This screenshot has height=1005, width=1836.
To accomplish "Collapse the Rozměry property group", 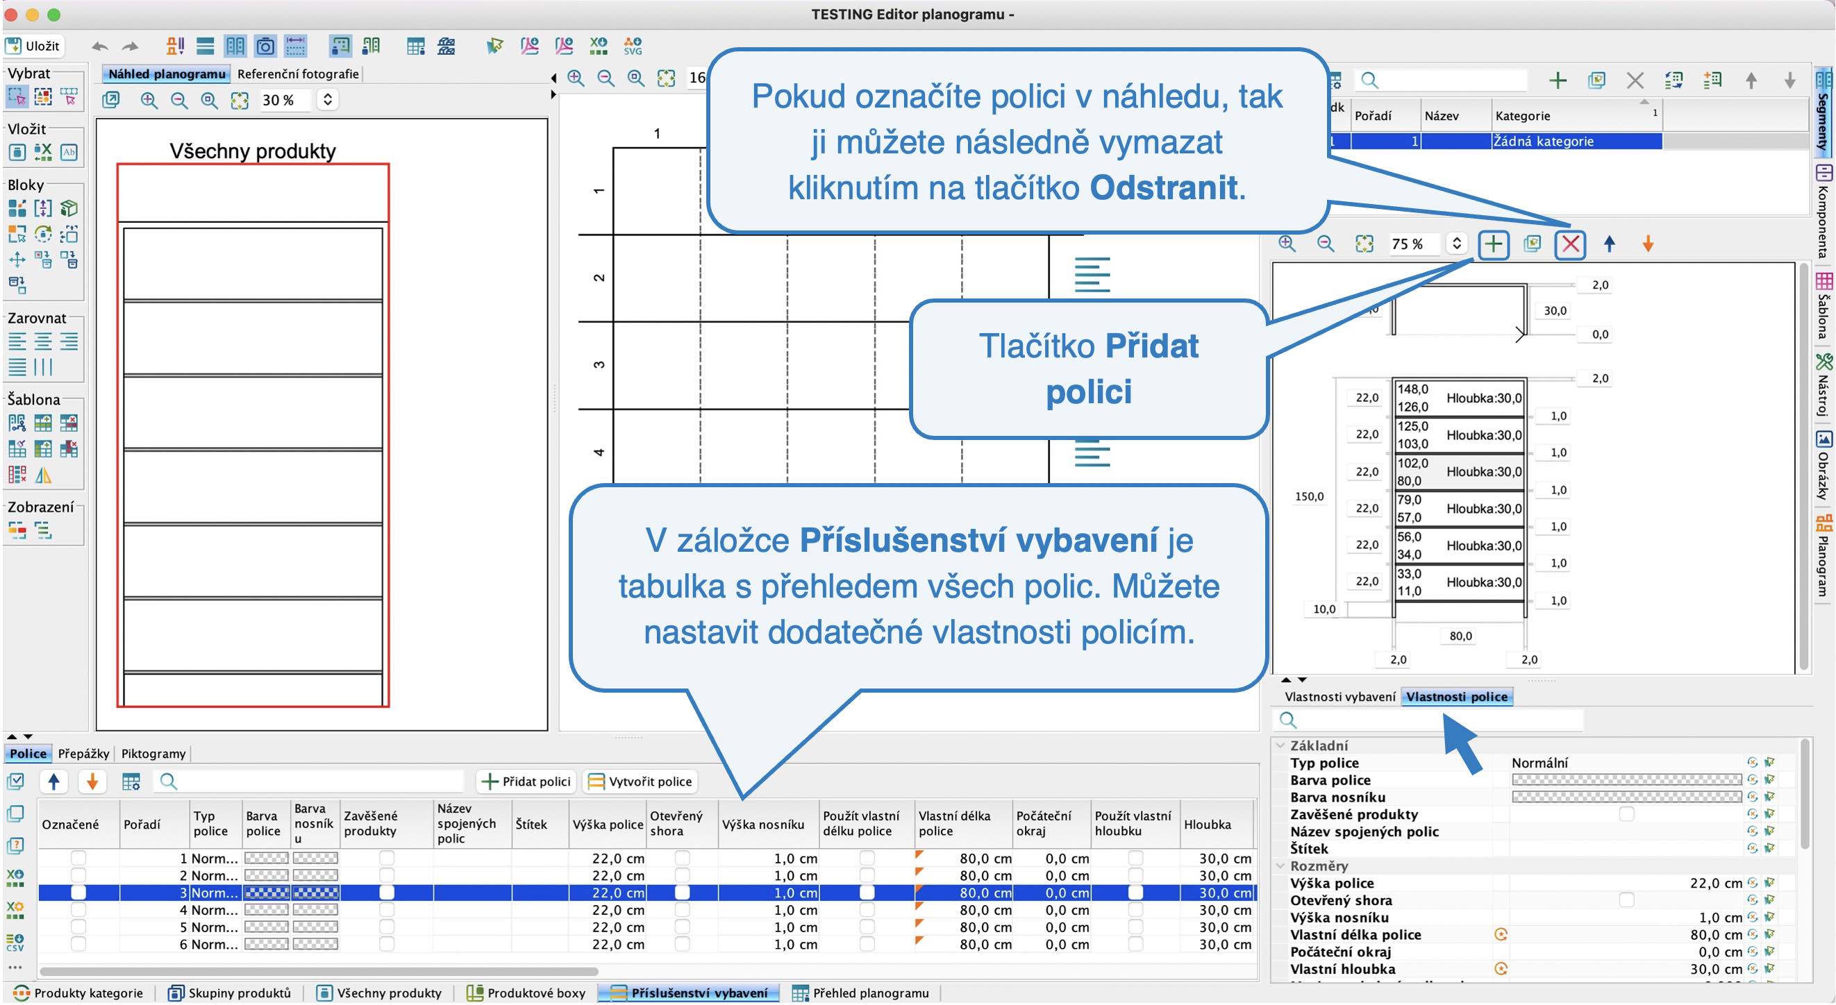I will pyautogui.click(x=1280, y=867).
